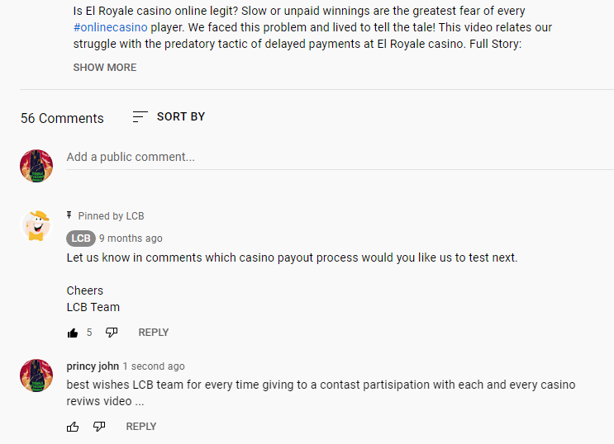Reply to princy john's comment
This screenshot has width=614, height=444.
click(141, 427)
